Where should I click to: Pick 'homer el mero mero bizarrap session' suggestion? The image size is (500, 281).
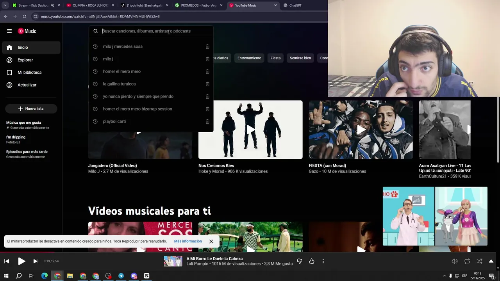tap(151, 109)
